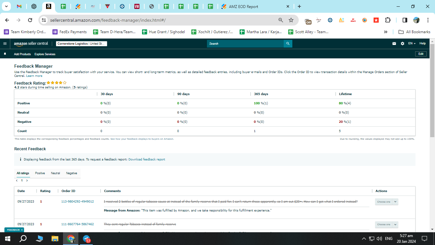Click Download feedback report link
Viewport: 435px width, 245px height.
pyautogui.click(x=147, y=160)
